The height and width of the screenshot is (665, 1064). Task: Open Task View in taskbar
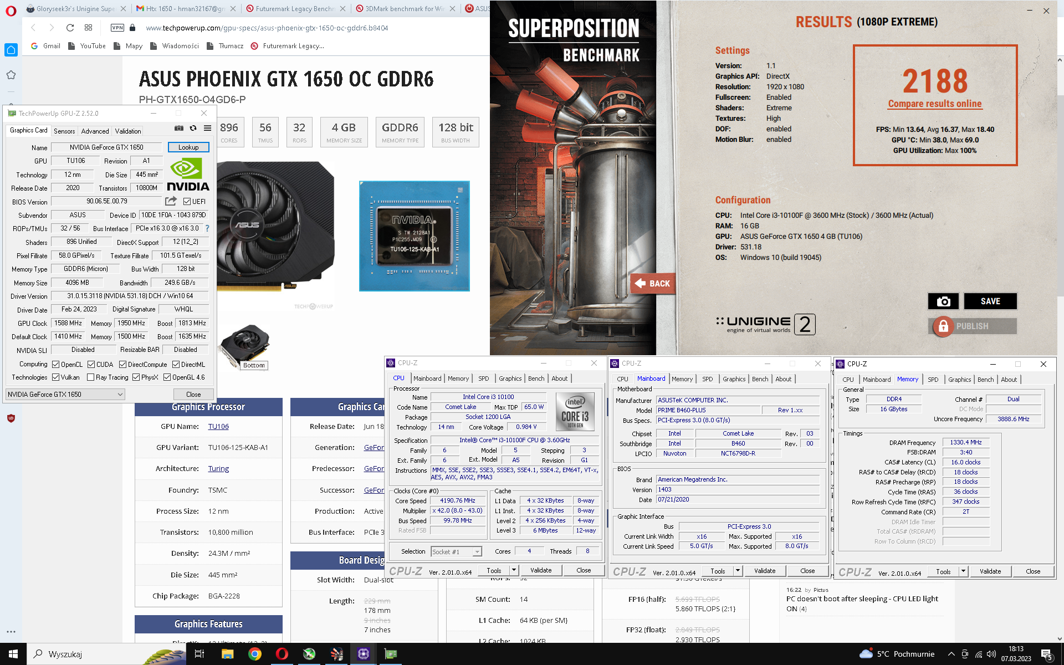click(x=199, y=654)
